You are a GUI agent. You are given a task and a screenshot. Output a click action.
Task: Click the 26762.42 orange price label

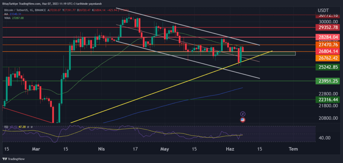click(328, 58)
